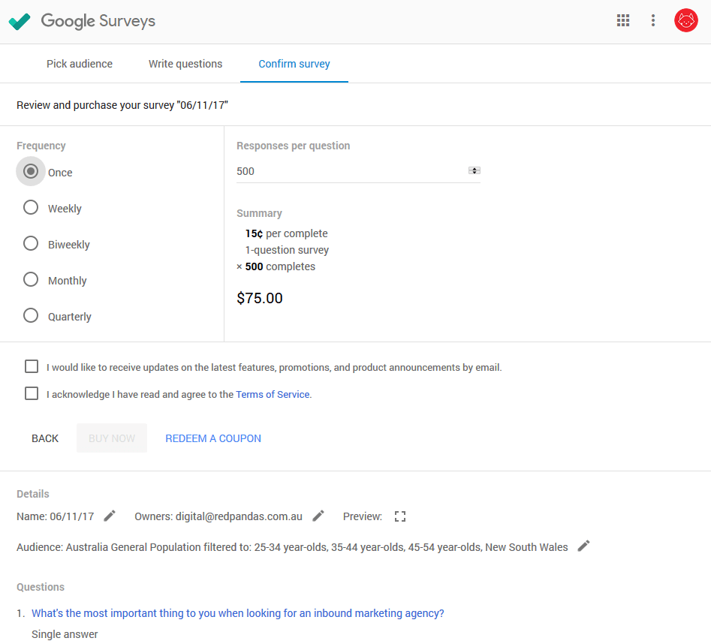Click the Audience description text

292,547
